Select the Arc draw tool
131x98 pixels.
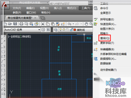pyautogui.click(x=3, y=61)
